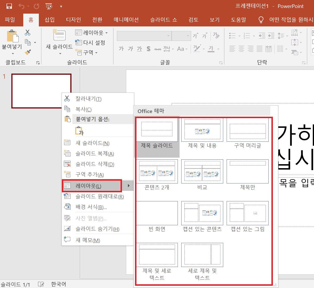Toggle underline 가 formatting
The image size is (314, 288).
point(139,49)
